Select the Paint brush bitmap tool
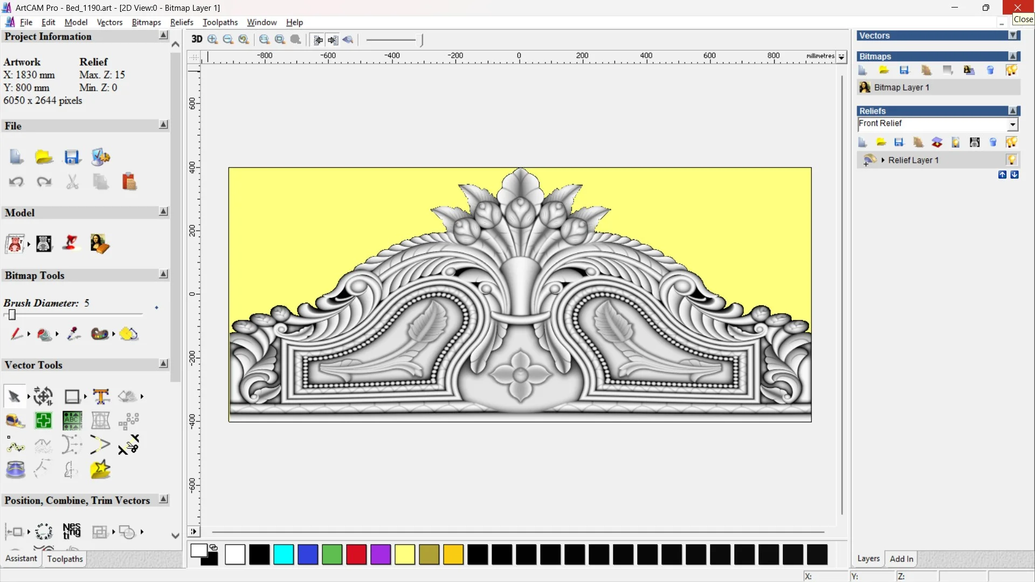Screen dimensions: 1035x582 (x=16, y=334)
